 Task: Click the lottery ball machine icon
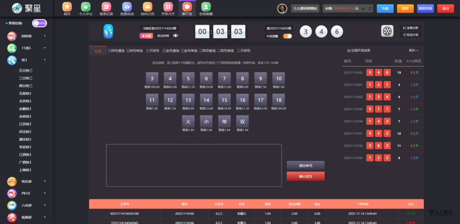coord(387,31)
